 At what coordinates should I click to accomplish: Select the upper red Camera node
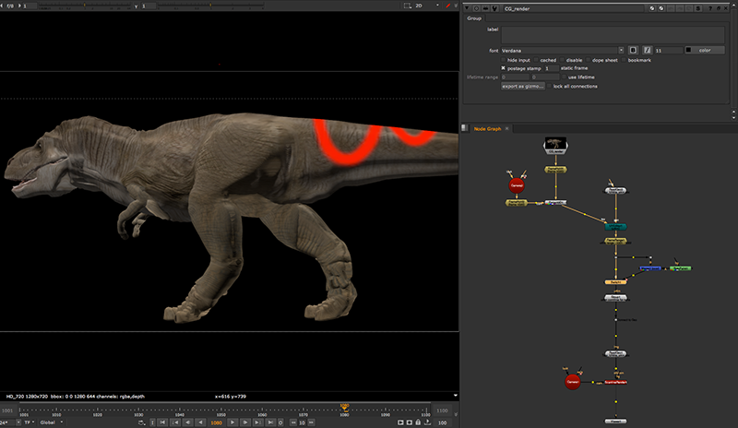tap(516, 184)
